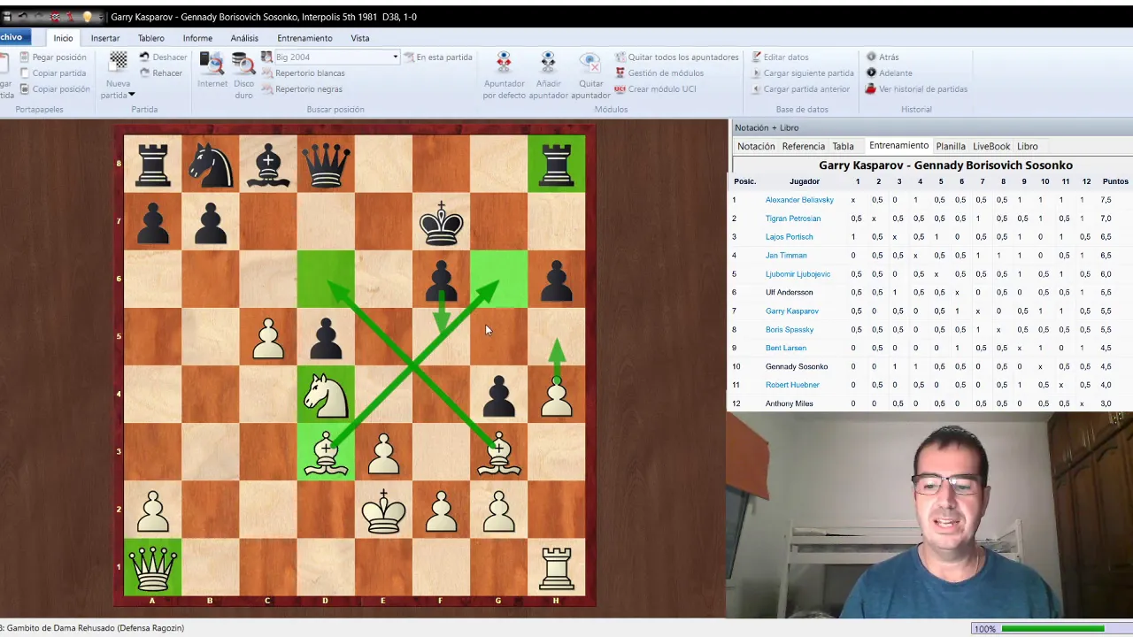
Task: Click the Rehacer redo icon
Action: (x=144, y=73)
